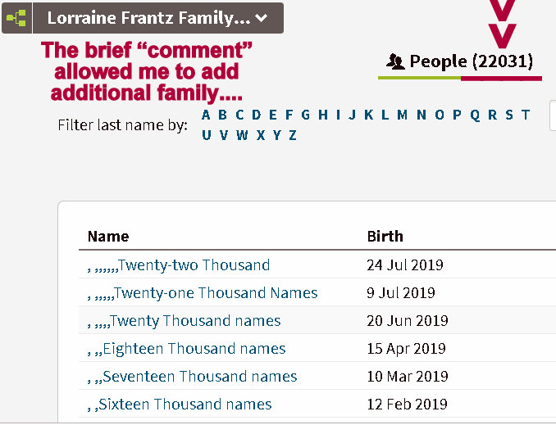
Task: Click the family tree icon at top left
Action: click(17, 18)
